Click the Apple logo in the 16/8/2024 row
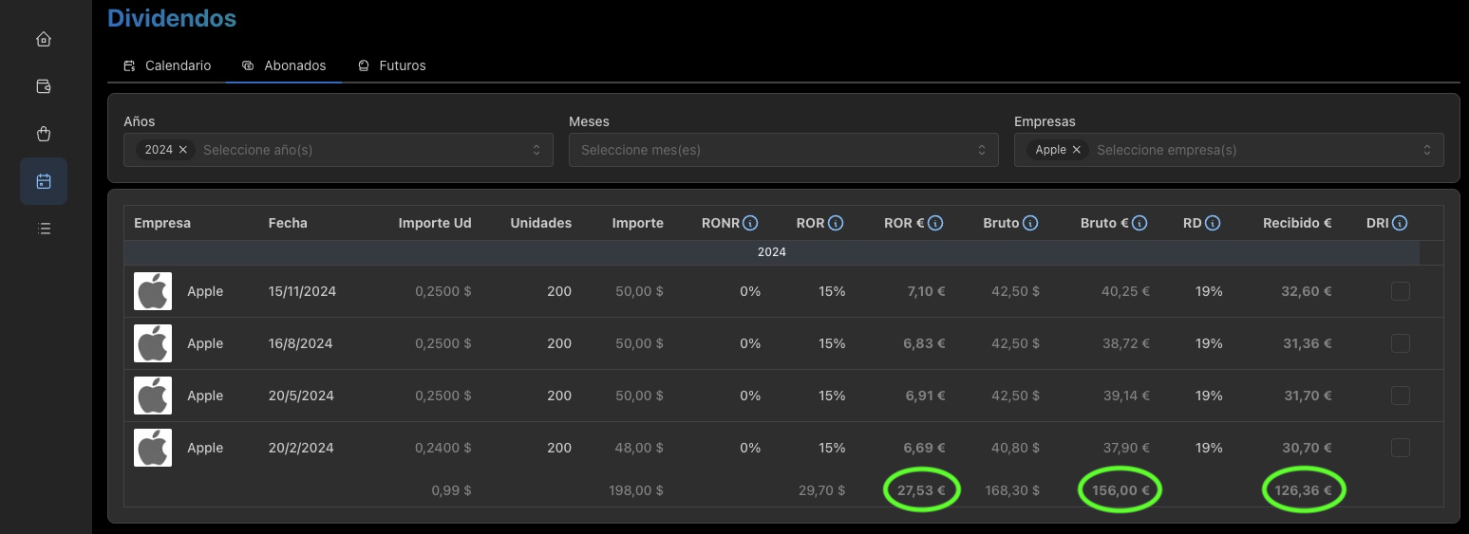This screenshot has width=1469, height=534. [x=153, y=343]
